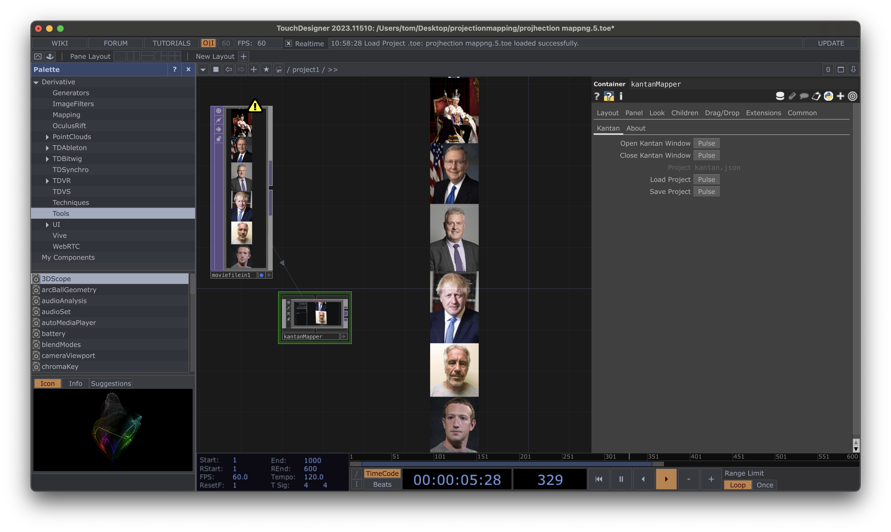Screen dimensions: 891x532
Task: Switch time display to Beats
Action: click(x=382, y=484)
